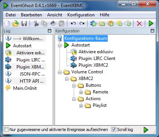The height and width of the screenshot is (137, 159).
Task: Select the HTTP API ... log entry
Action: tap(32, 81)
